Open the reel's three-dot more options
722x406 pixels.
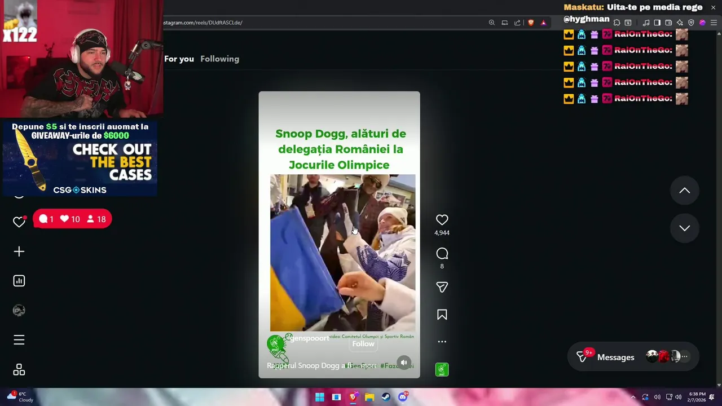tap(442, 342)
